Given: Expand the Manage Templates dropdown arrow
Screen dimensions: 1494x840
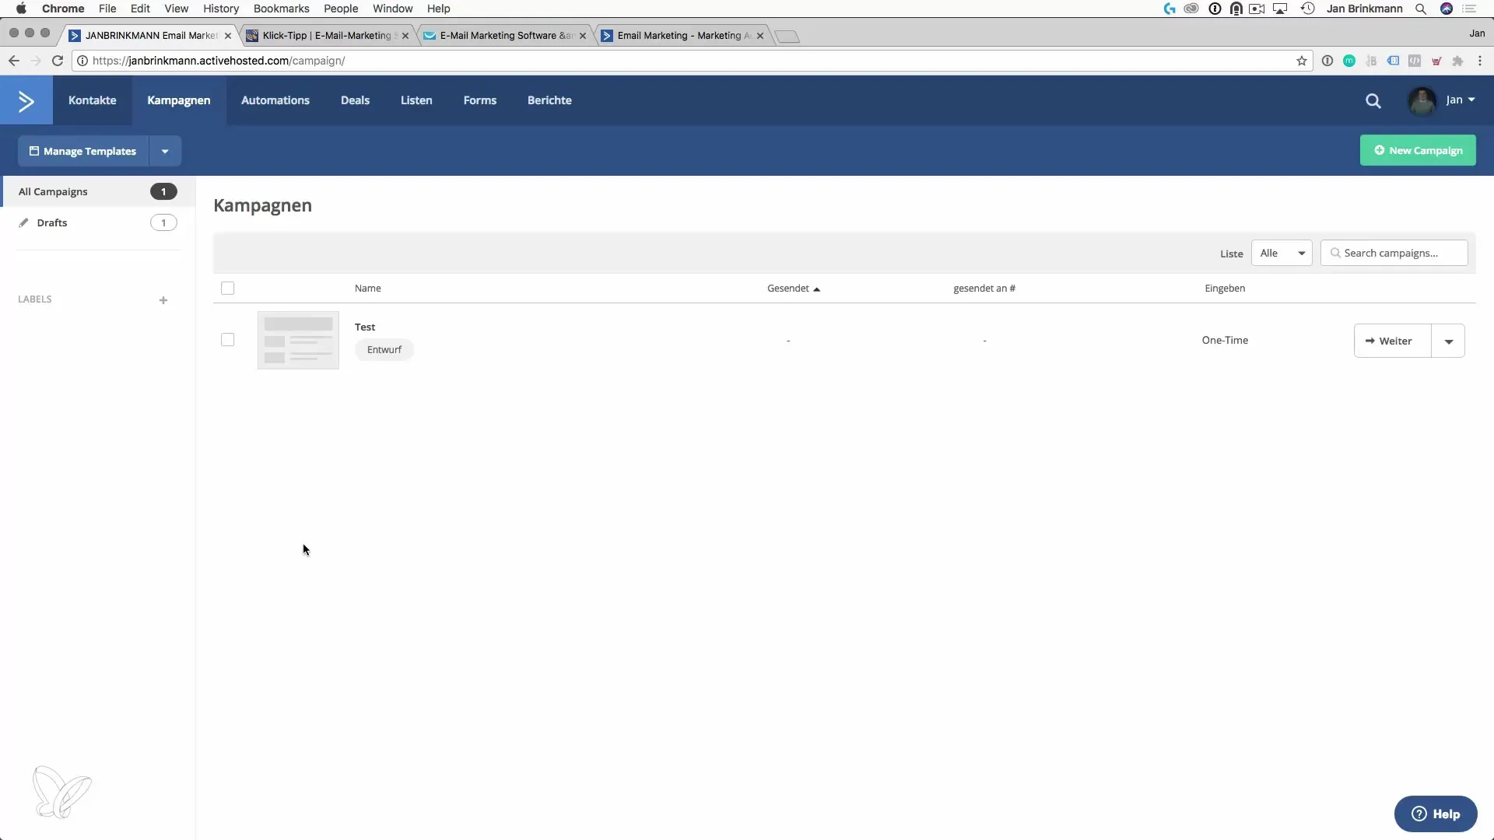Looking at the screenshot, I should 165,151.
